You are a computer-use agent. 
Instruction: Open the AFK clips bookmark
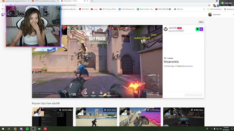(178, 9)
